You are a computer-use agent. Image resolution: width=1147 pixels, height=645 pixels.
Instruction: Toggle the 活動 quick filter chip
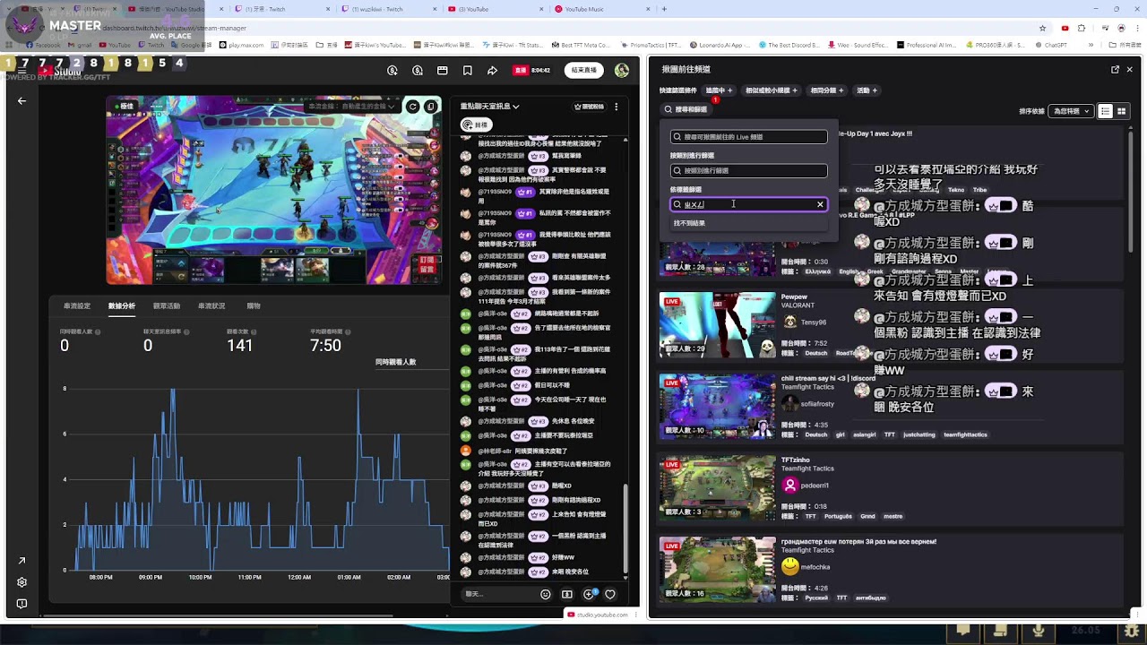867,90
